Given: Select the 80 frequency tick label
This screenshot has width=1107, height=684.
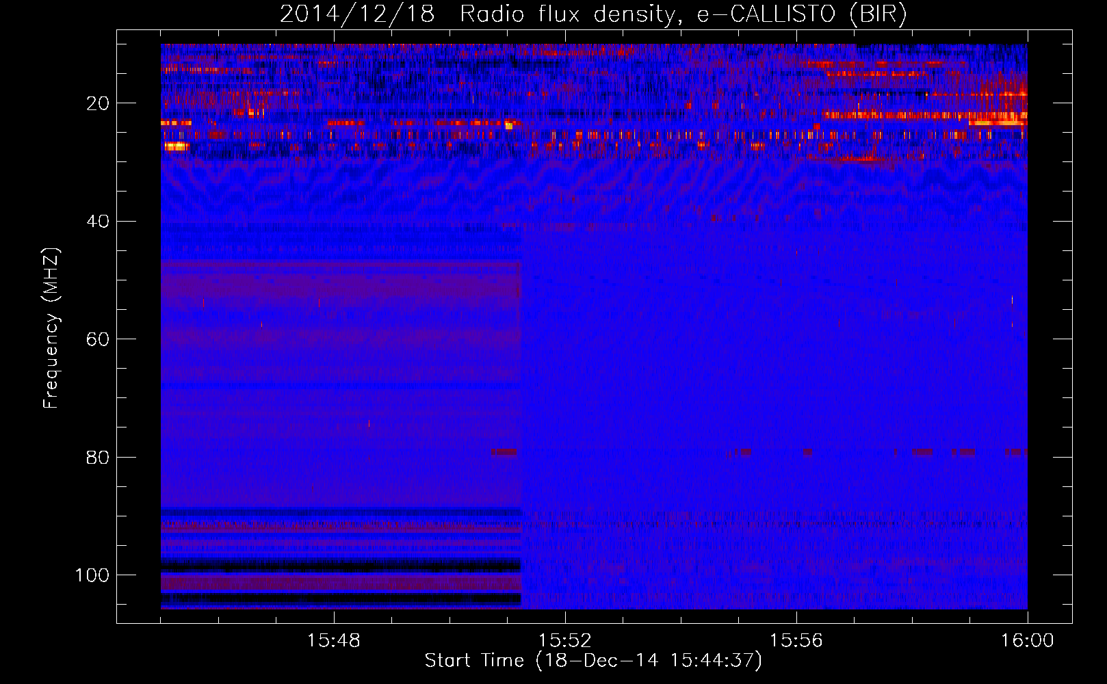Looking at the screenshot, I should click(98, 457).
